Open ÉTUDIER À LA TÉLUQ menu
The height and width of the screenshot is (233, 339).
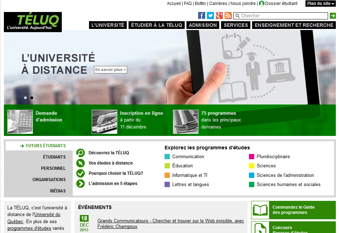pyautogui.click(x=156, y=25)
